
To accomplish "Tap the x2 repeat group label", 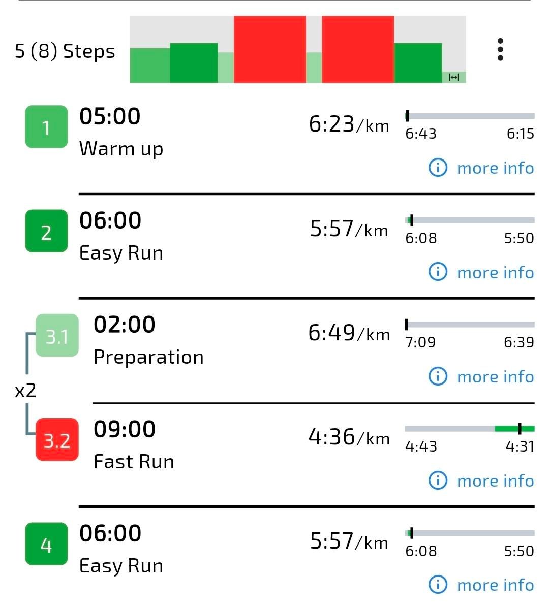I will point(25,390).
